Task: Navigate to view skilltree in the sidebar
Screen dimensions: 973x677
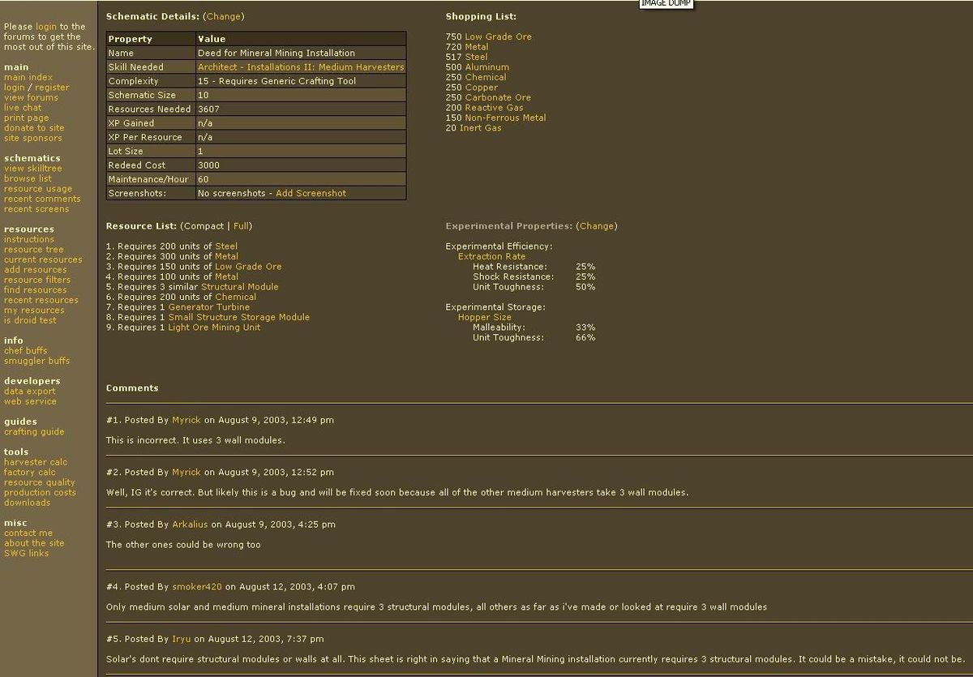Action: click(32, 169)
